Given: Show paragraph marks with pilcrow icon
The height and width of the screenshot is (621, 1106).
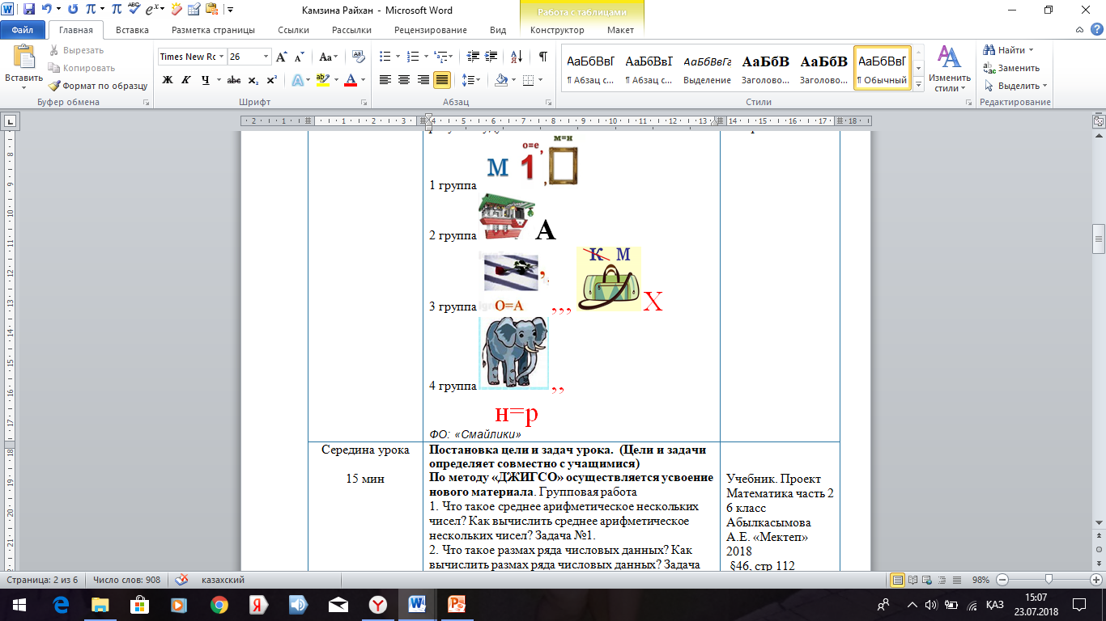Looking at the screenshot, I should click(542, 57).
